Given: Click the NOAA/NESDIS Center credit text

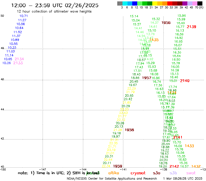Looking at the screenshot, I should pos(112,178).
